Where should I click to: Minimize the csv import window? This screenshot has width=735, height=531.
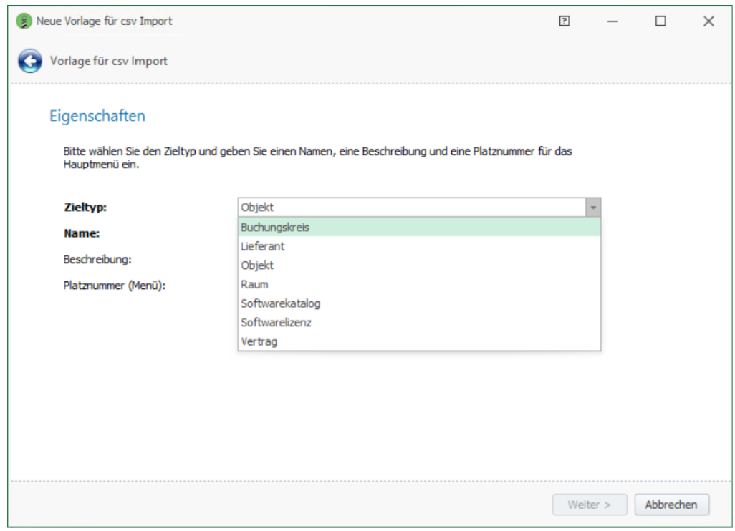[612, 21]
